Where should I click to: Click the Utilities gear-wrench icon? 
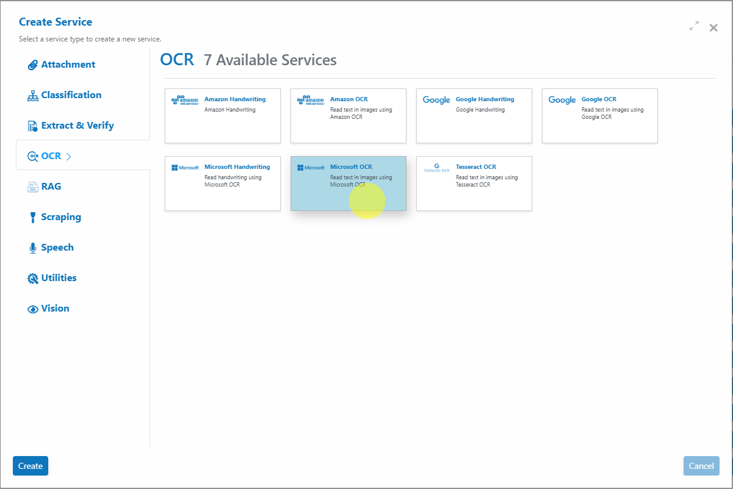[33, 279]
